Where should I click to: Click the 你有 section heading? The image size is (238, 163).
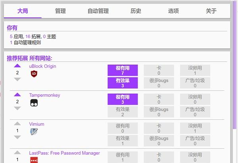pos(12,28)
